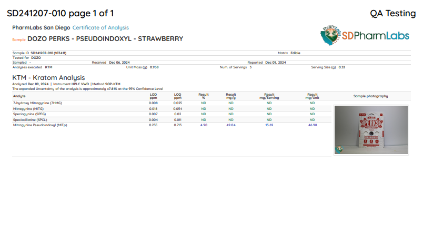This screenshot has height=244, width=423.
Task: Click the Tested for value 'DOZO'
Action: pos(36,58)
